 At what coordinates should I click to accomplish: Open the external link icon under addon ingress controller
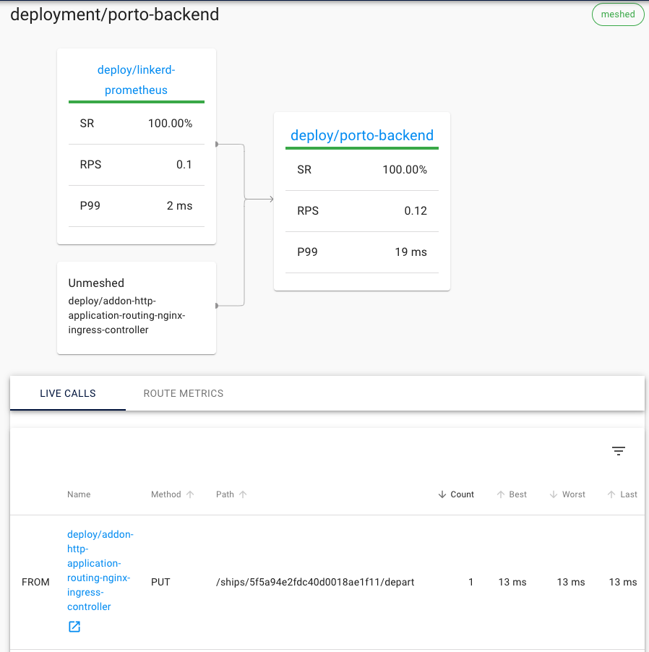74,626
